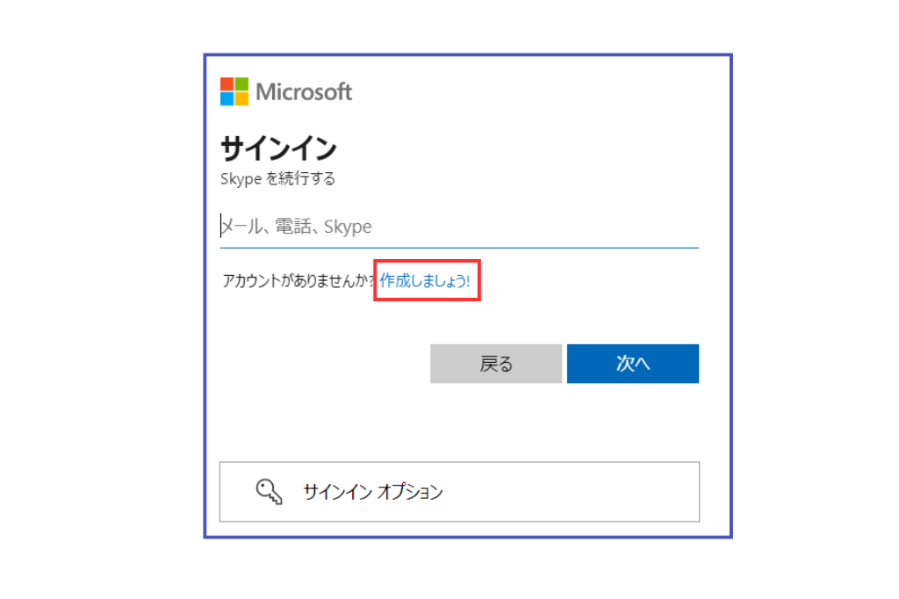
Task: Click the blue square in the Microsoft logo
Action: coord(227,98)
